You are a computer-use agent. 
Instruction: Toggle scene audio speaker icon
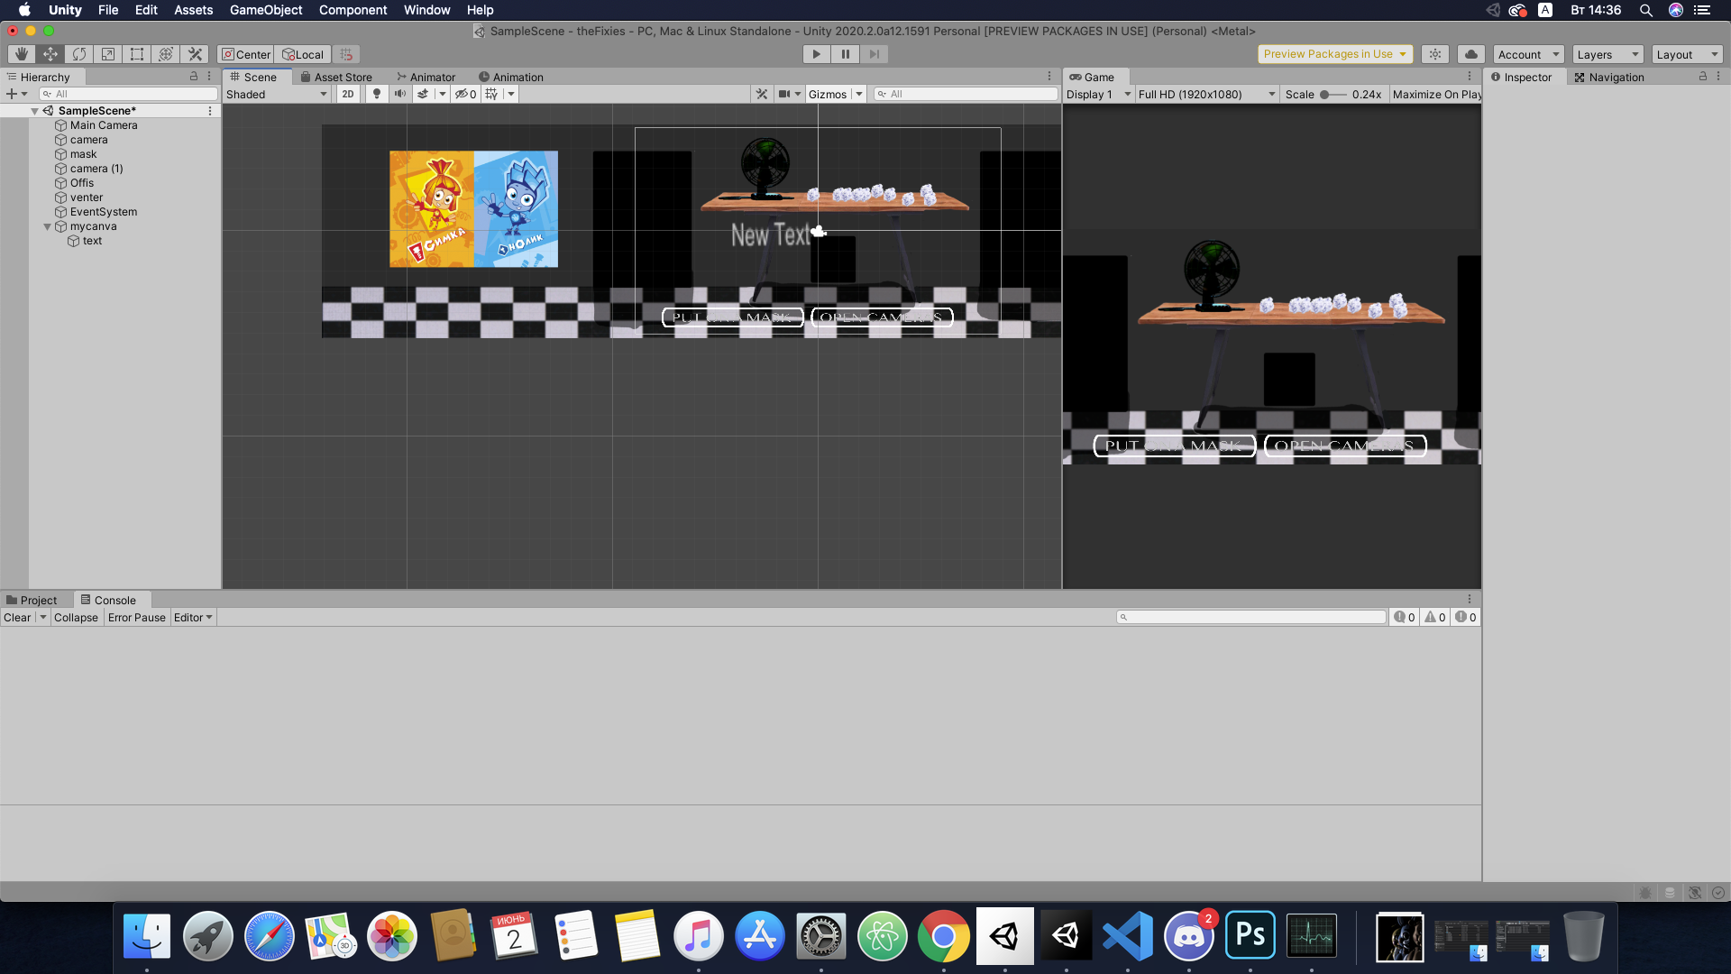[x=399, y=94]
